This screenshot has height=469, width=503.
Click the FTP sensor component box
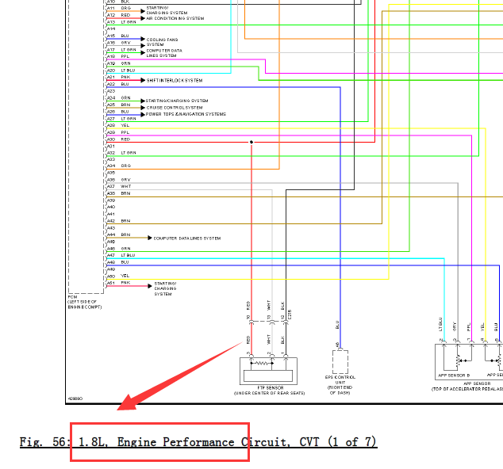pyautogui.click(x=268, y=371)
